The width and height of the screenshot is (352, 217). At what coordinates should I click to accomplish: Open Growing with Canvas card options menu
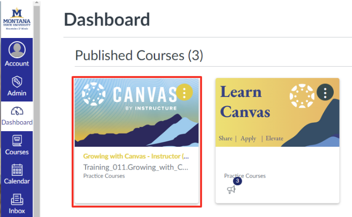[184, 93]
